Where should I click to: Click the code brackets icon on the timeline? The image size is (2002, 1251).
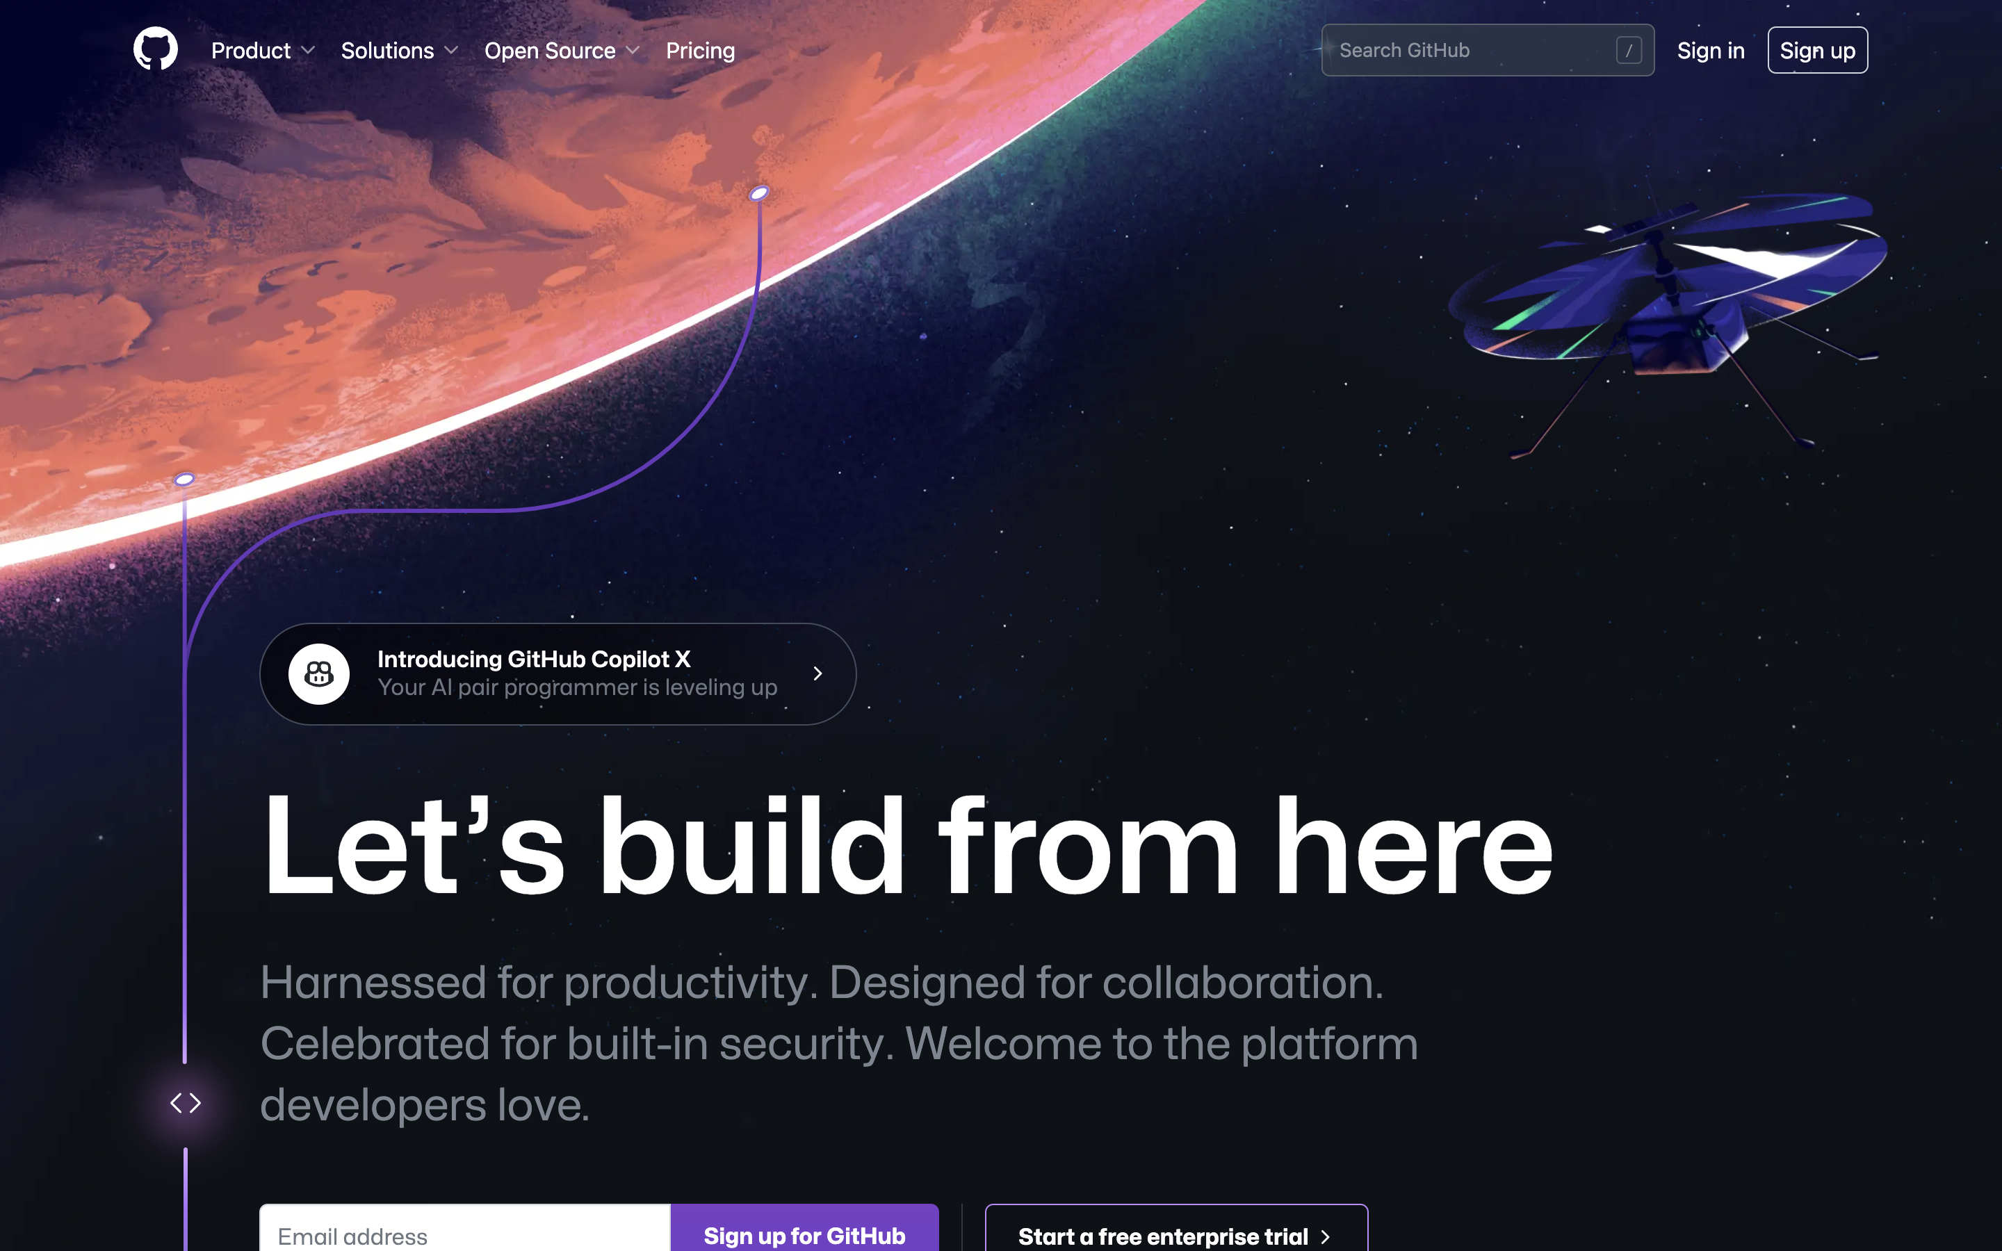coord(186,1103)
